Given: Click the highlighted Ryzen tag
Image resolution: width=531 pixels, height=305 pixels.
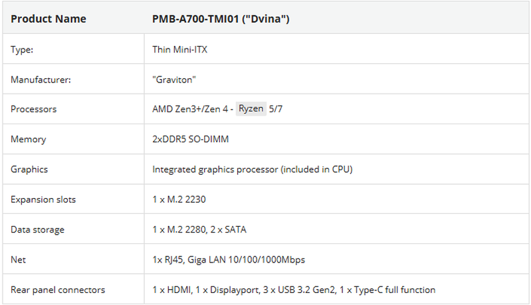Looking at the screenshot, I should click(251, 109).
